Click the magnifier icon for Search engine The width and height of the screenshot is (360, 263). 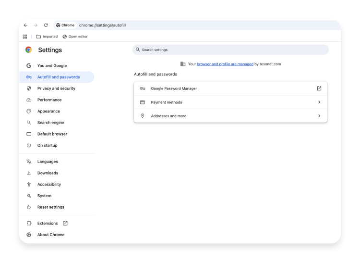pyautogui.click(x=29, y=123)
